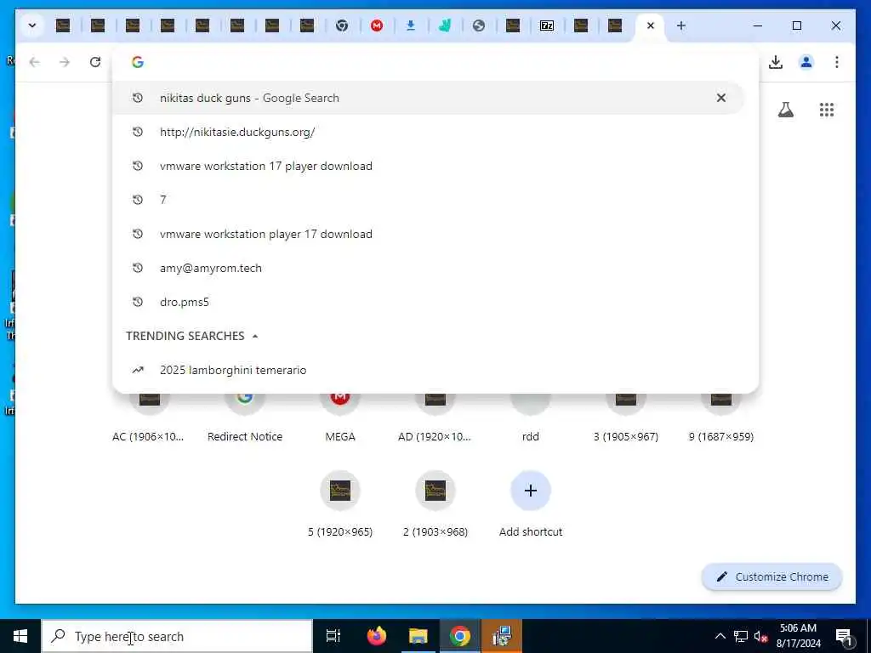This screenshot has width=871, height=653.
Task: Remove the 'nikitas duck guns' suggestion with X
Action: pyautogui.click(x=721, y=99)
